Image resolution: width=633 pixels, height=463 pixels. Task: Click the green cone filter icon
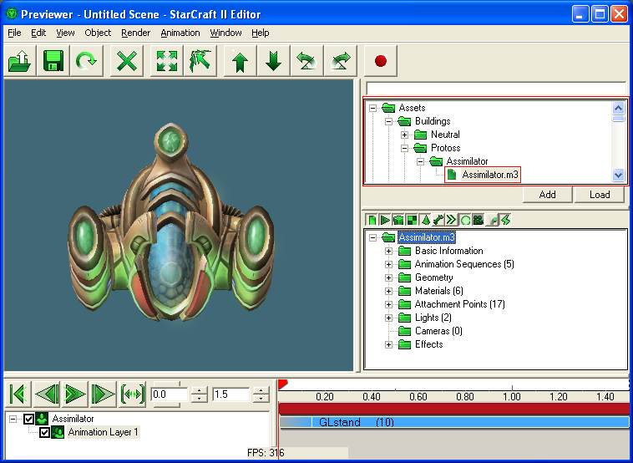point(426,220)
